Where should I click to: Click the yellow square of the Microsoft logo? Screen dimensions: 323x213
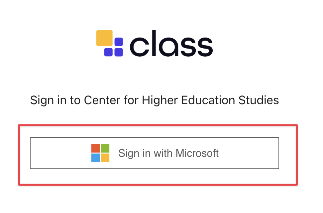(105, 158)
